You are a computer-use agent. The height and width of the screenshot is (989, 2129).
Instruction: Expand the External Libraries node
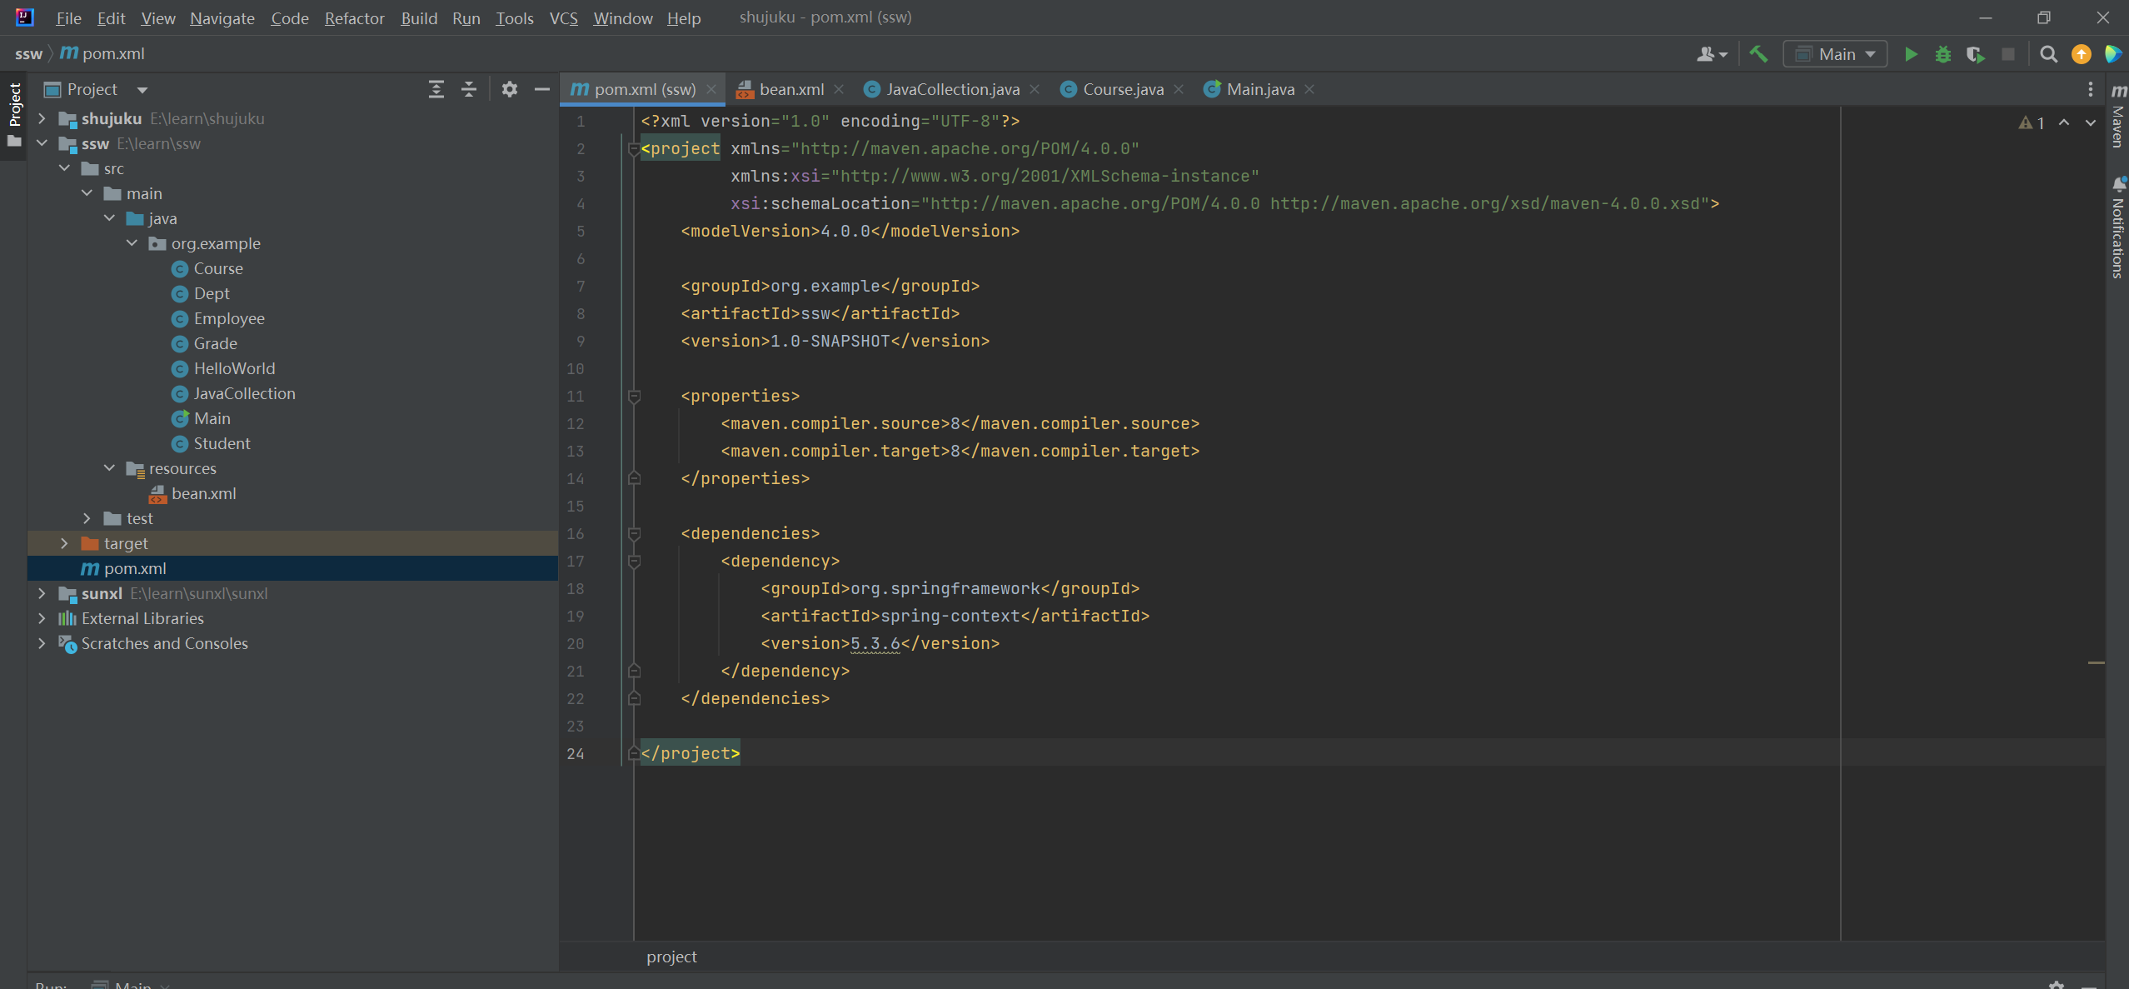pyautogui.click(x=42, y=618)
